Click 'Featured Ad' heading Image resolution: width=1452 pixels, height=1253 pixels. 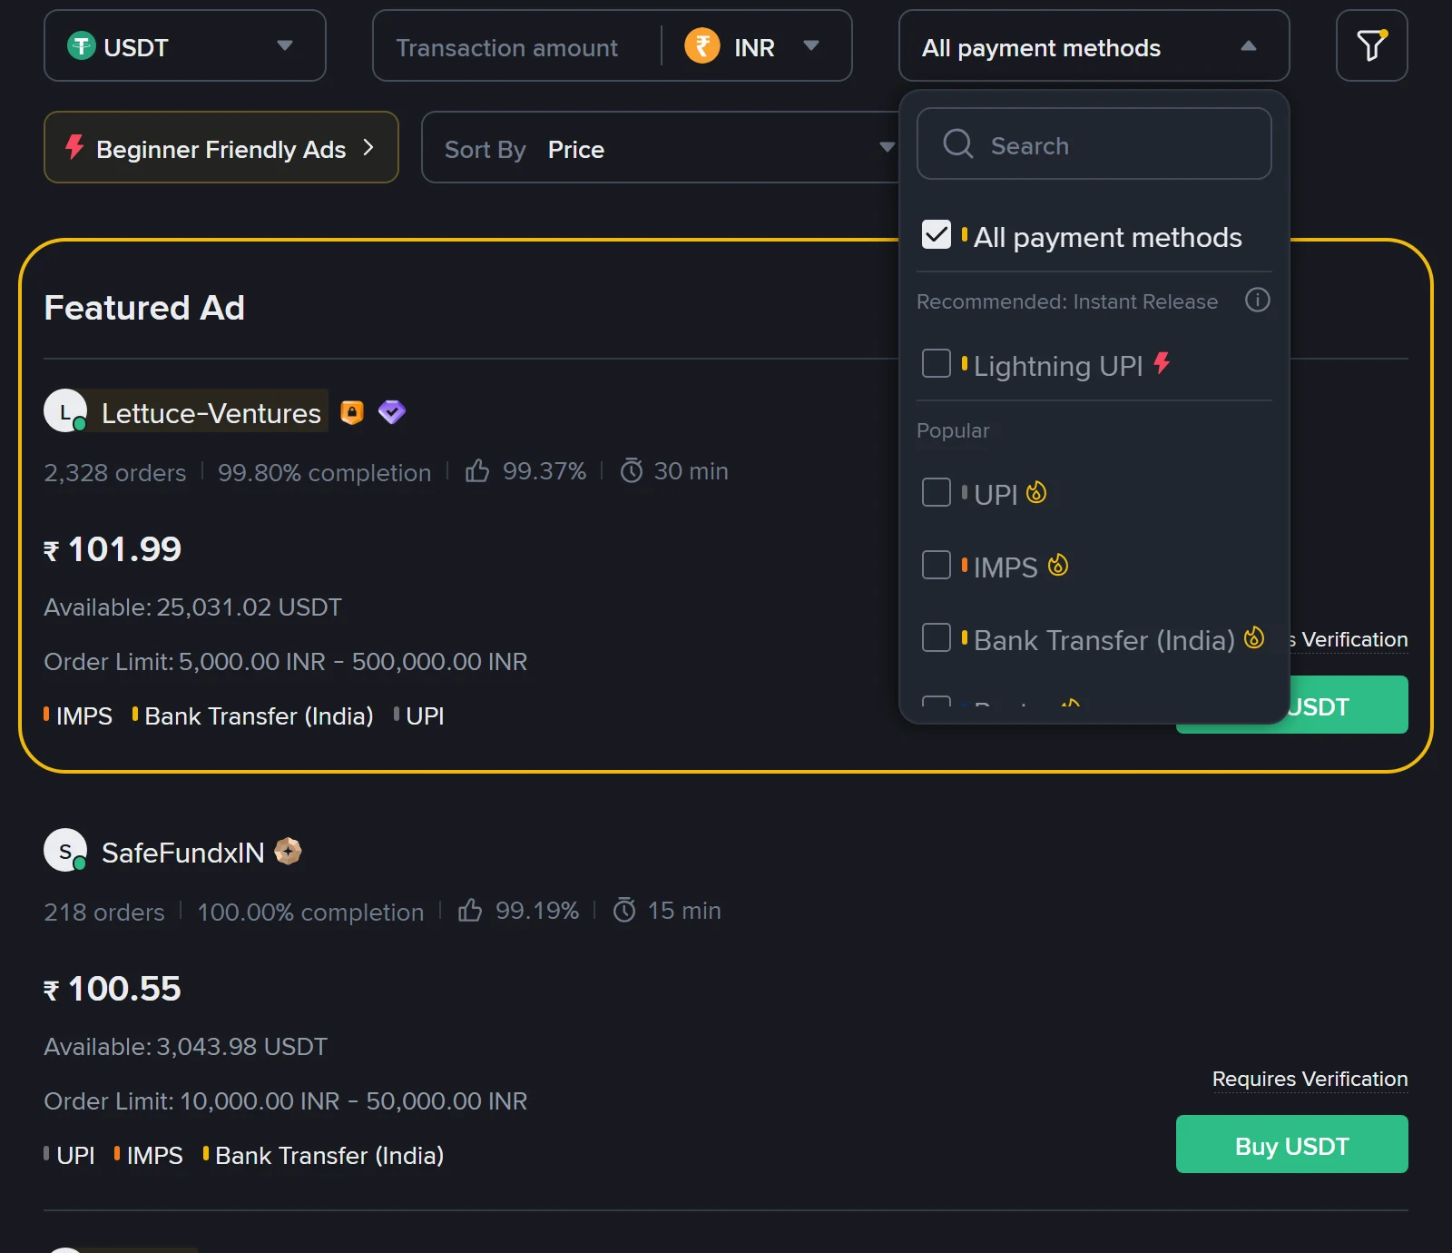click(144, 308)
